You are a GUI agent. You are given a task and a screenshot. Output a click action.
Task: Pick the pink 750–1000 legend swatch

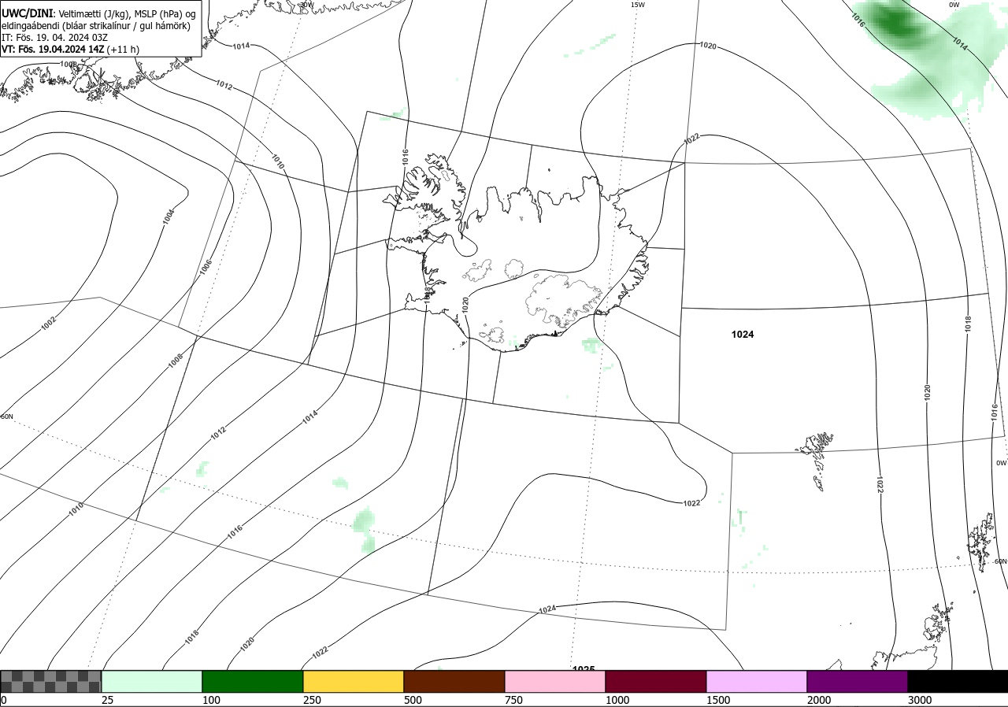(x=555, y=681)
